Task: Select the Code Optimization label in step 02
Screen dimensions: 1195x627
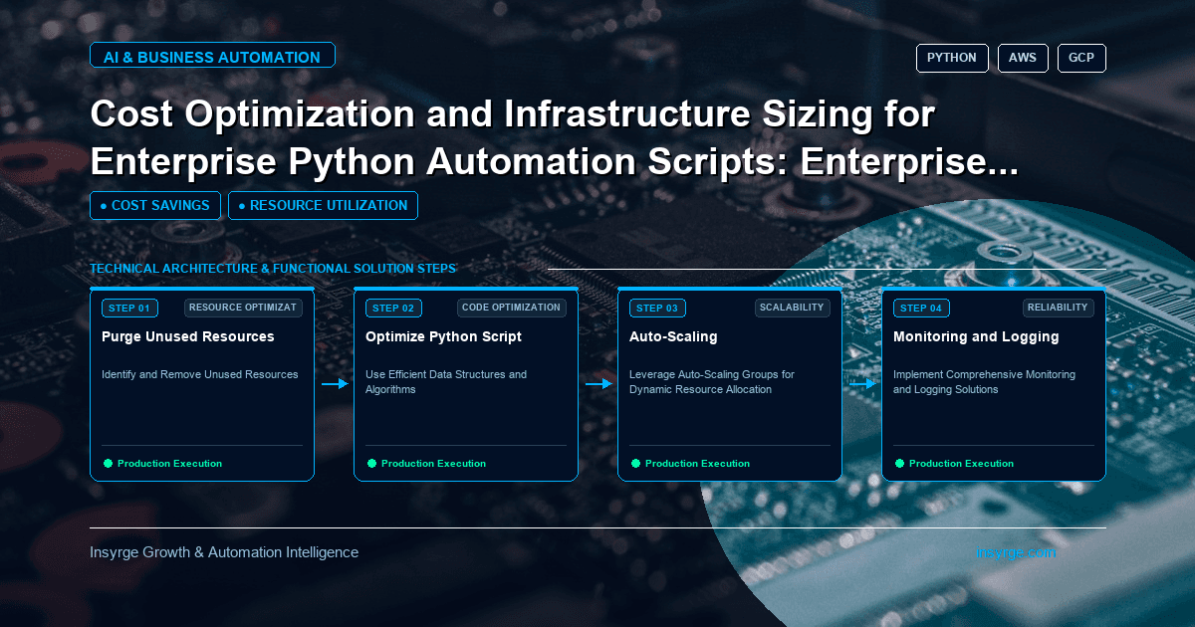Action: [x=512, y=308]
